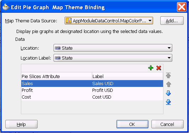Click the Help button
This screenshot has width=189, height=133.
coord(21,124)
